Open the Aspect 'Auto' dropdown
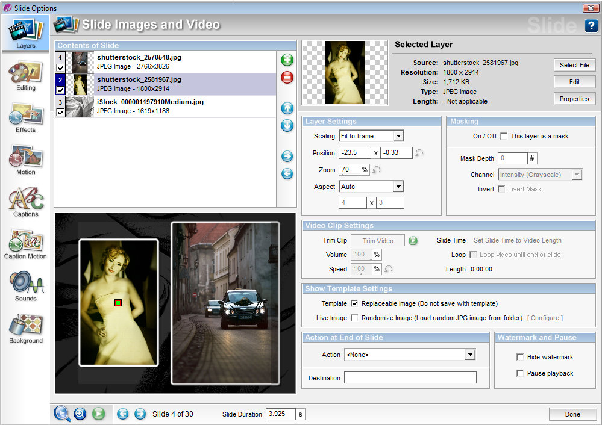 (371, 187)
